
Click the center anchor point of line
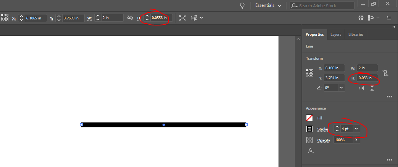click(x=164, y=125)
